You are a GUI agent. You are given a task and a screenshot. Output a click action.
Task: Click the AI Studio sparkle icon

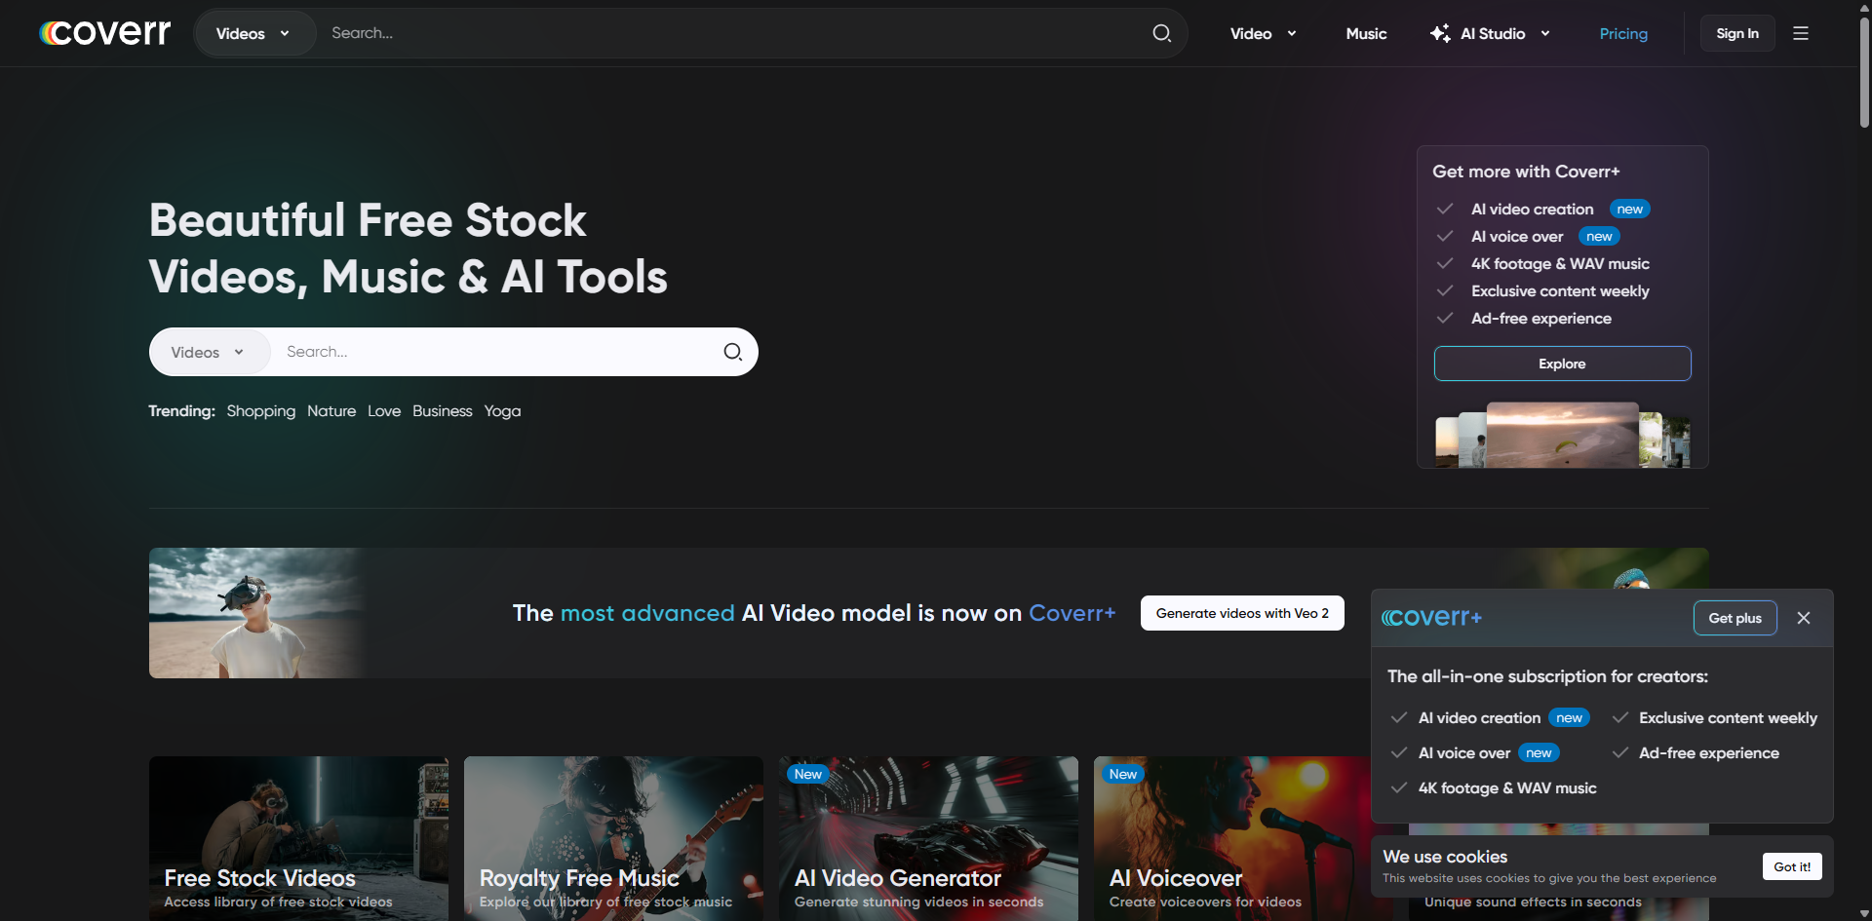point(1440,33)
